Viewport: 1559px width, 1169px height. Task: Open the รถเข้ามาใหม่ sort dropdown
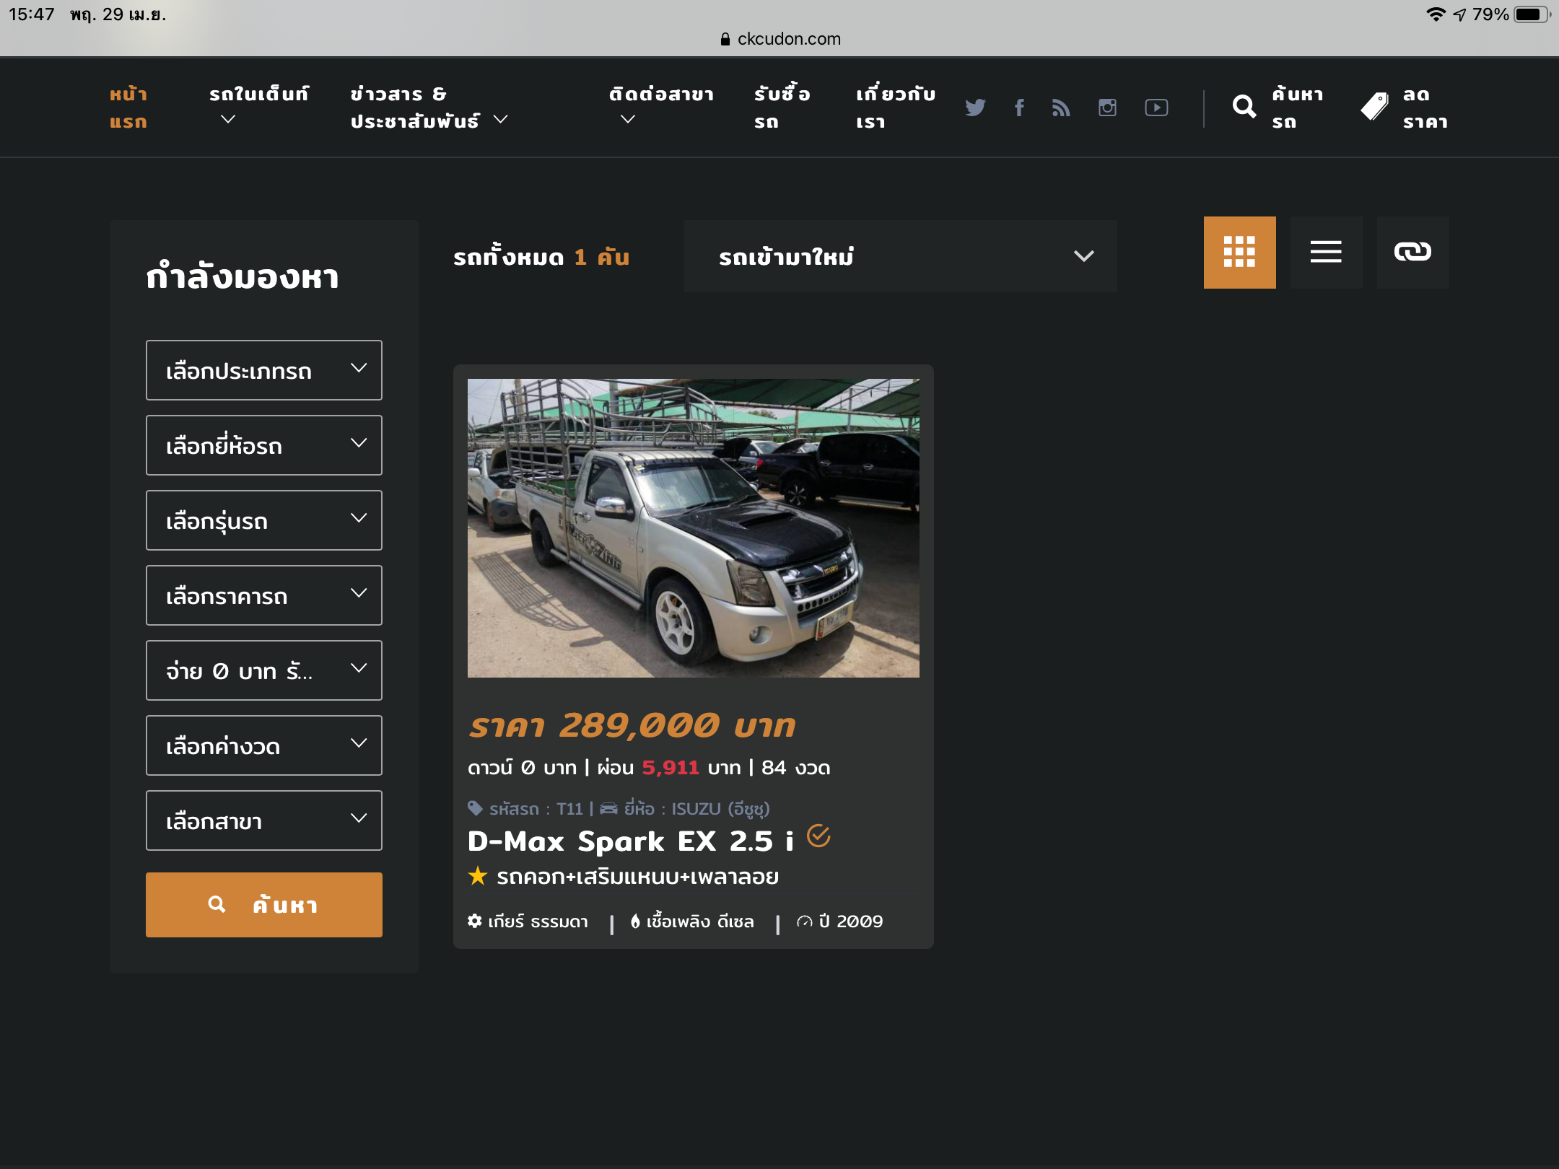coord(901,256)
